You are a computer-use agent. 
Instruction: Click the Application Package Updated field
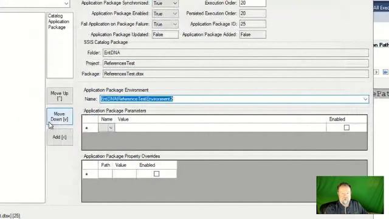(165, 35)
